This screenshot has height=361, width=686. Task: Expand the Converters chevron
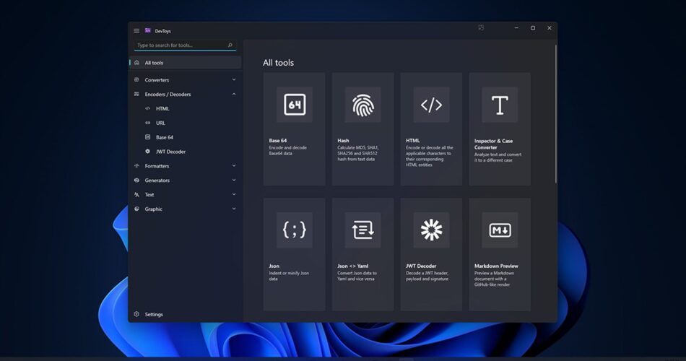pyautogui.click(x=234, y=79)
